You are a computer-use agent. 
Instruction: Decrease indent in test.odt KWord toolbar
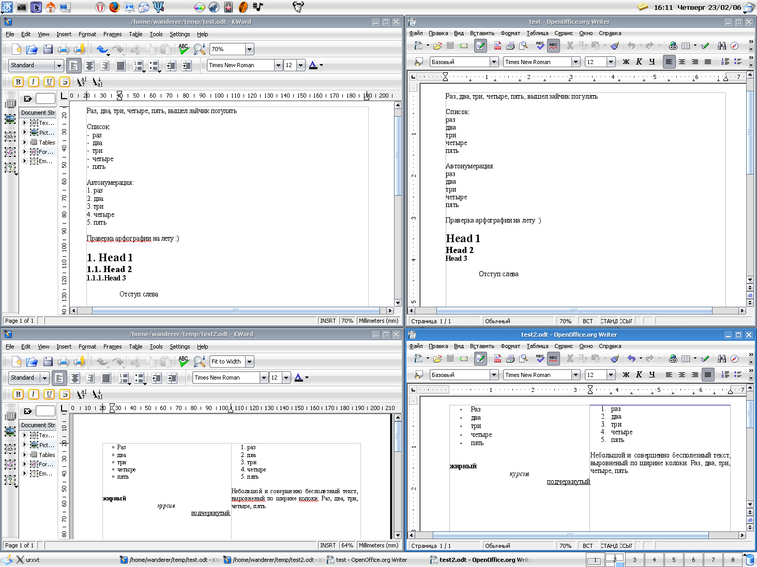(x=171, y=66)
